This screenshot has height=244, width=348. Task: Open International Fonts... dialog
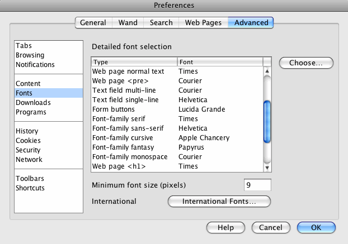click(x=219, y=202)
